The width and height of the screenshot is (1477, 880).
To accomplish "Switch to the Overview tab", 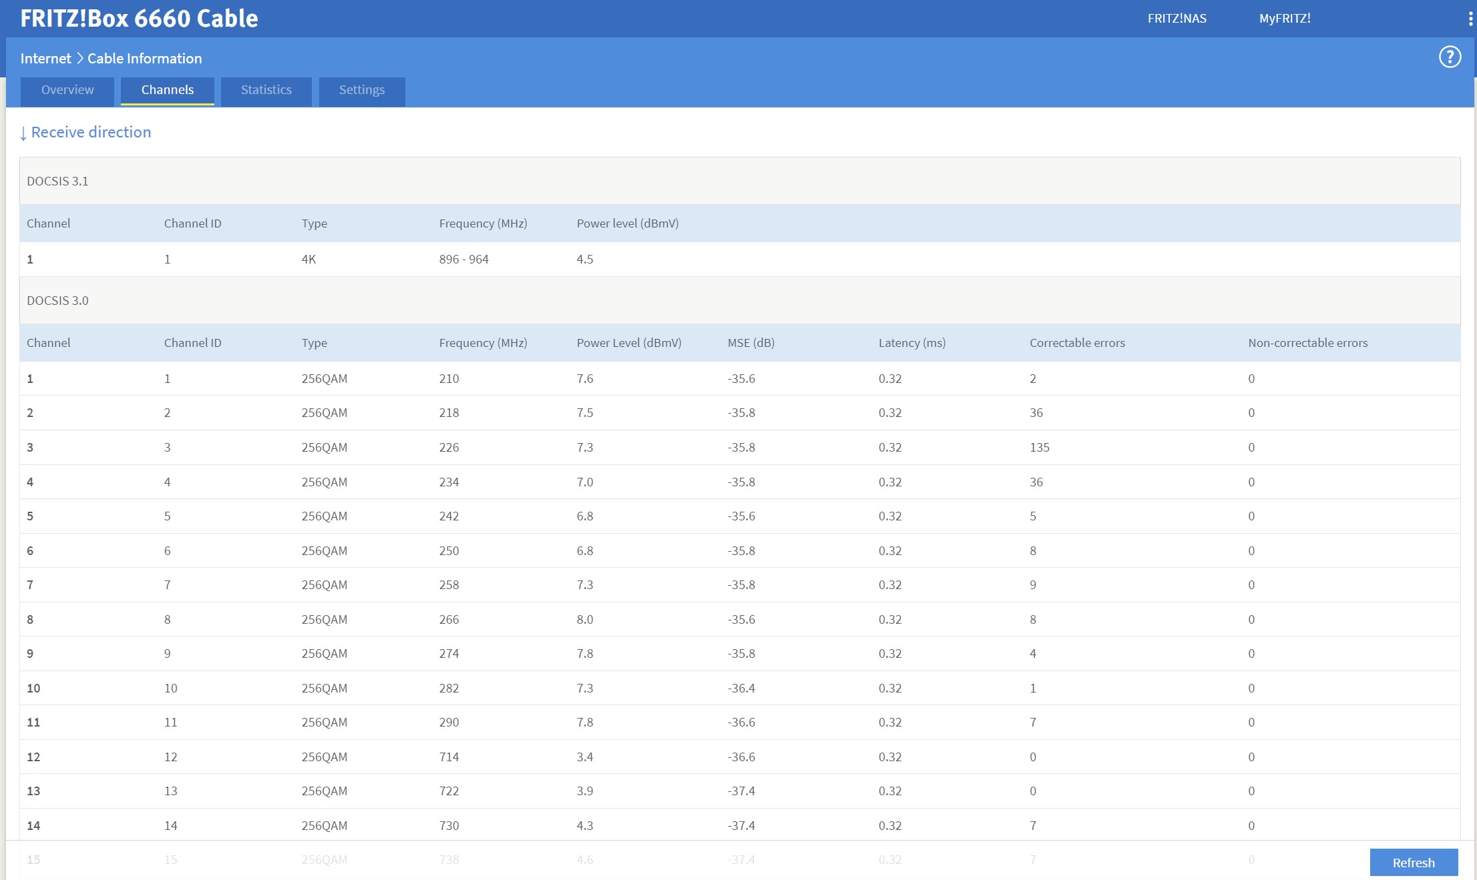I will click(67, 90).
